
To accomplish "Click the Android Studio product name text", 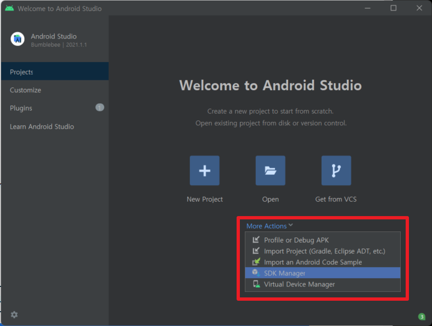I will coord(54,36).
